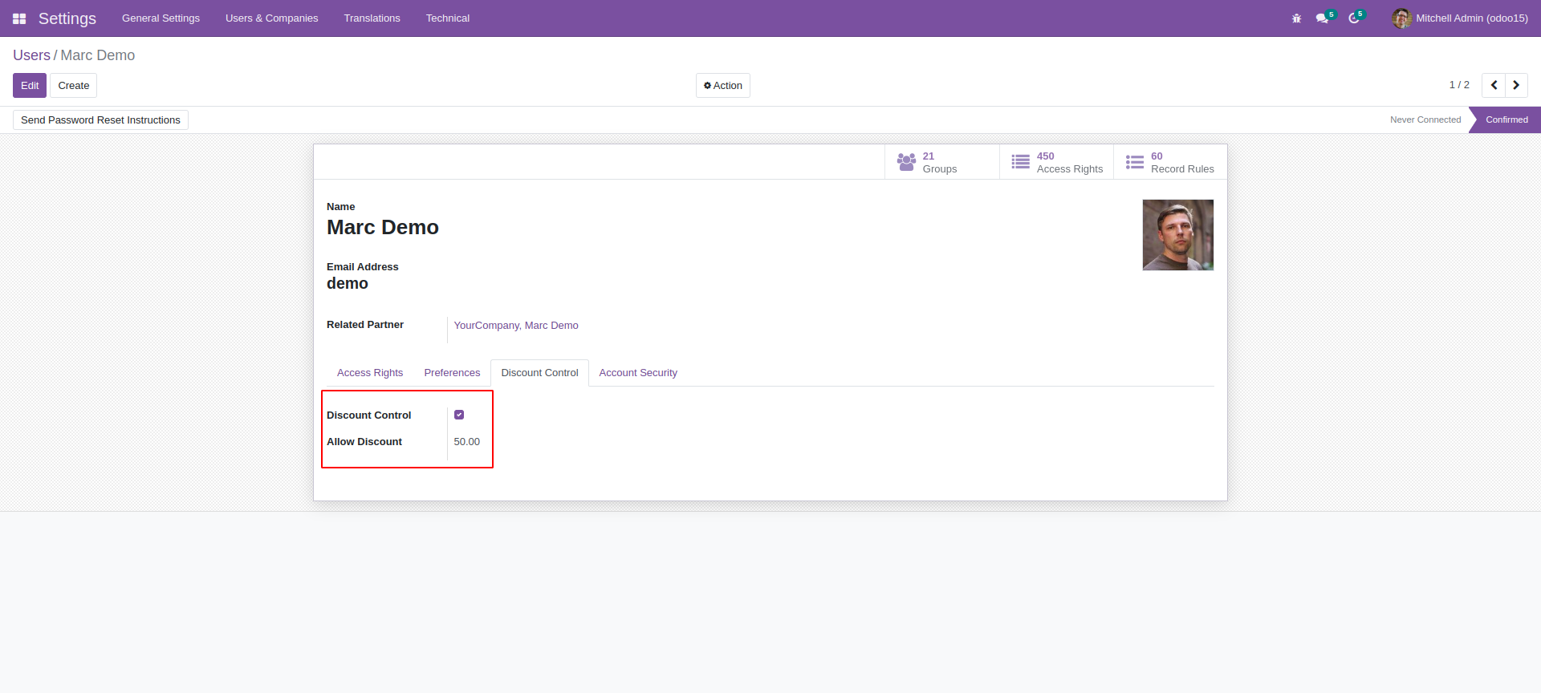The height and width of the screenshot is (693, 1541).
Task: Click the Never Connected status stage
Action: click(1425, 120)
